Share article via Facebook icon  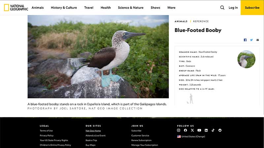[245, 40]
